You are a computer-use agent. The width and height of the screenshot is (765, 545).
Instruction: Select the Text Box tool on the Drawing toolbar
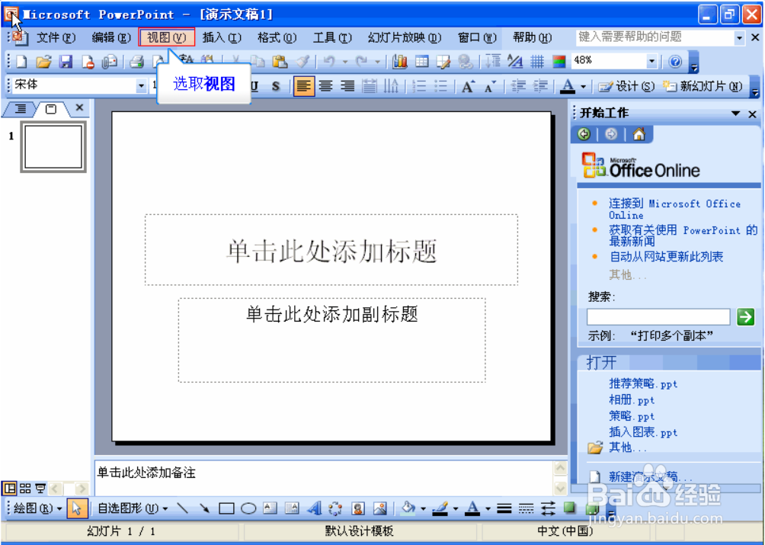coord(269,508)
